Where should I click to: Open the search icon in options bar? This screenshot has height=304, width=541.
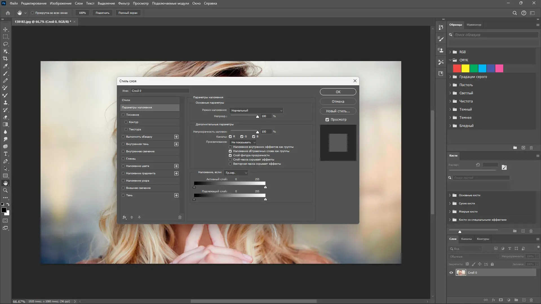(515, 13)
